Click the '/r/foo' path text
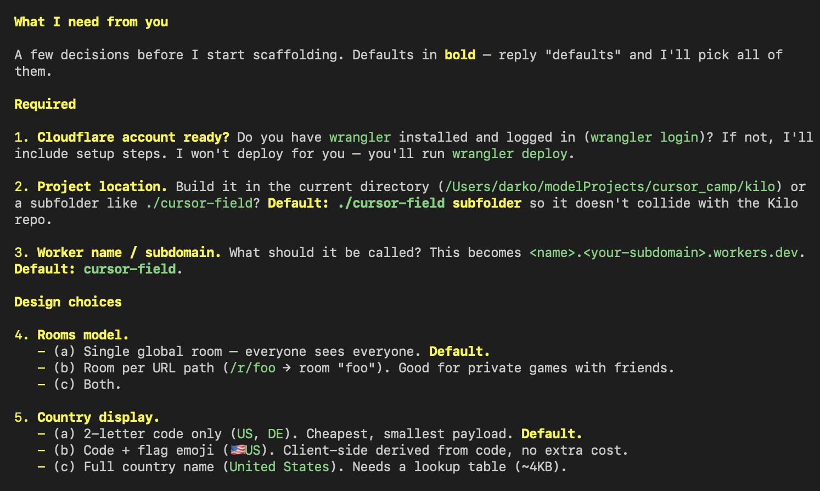The width and height of the screenshot is (820, 491). [253, 368]
